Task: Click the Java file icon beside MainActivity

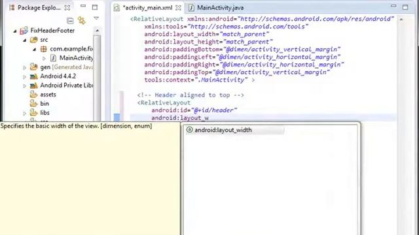Action: (x=53, y=58)
